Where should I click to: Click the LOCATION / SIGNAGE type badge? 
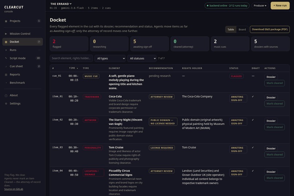(93, 173)
